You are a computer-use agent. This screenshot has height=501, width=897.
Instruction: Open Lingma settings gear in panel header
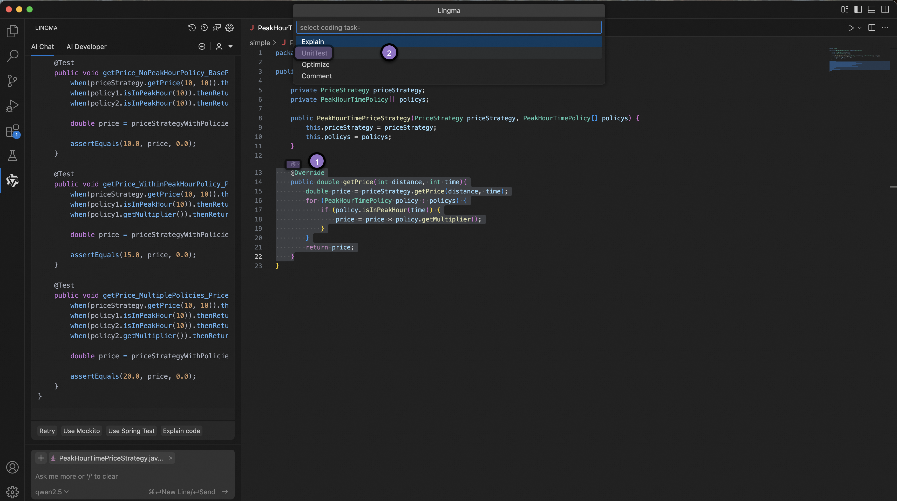point(229,28)
